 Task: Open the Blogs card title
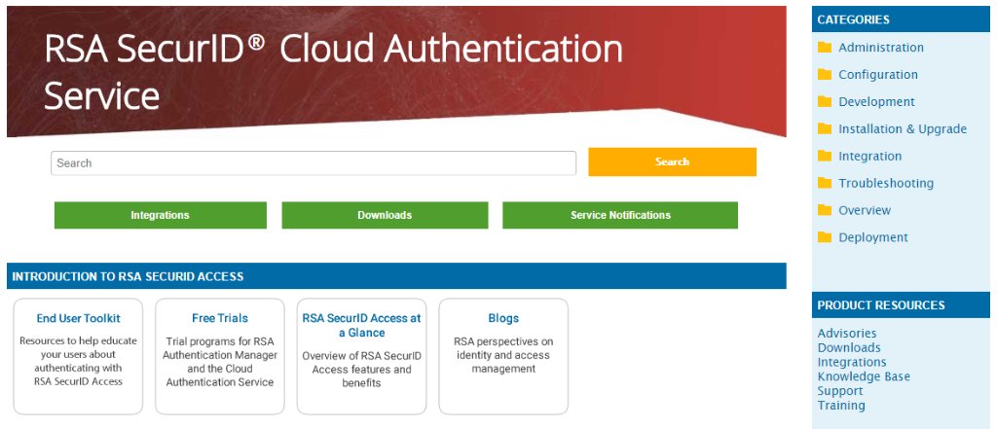point(503,318)
